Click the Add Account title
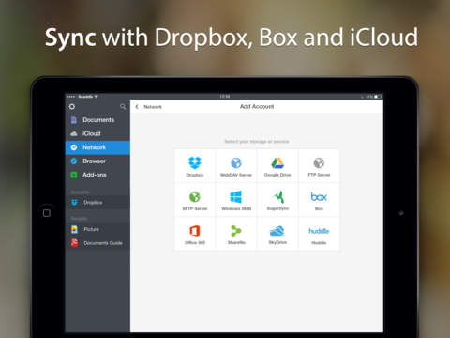The image size is (450, 338). point(257,107)
